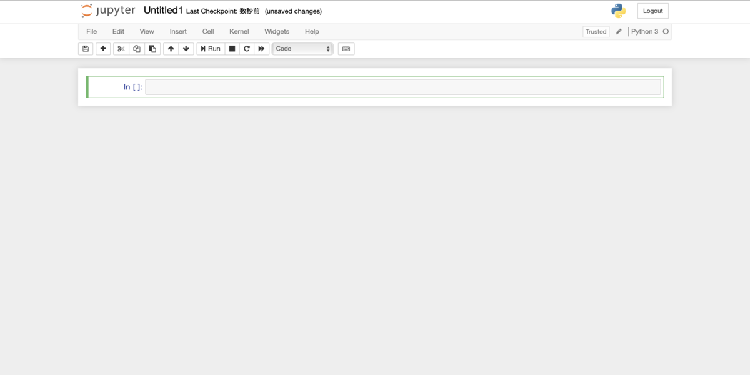Rename the notebook title Untitled1
The height and width of the screenshot is (375, 750).
coord(163,11)
